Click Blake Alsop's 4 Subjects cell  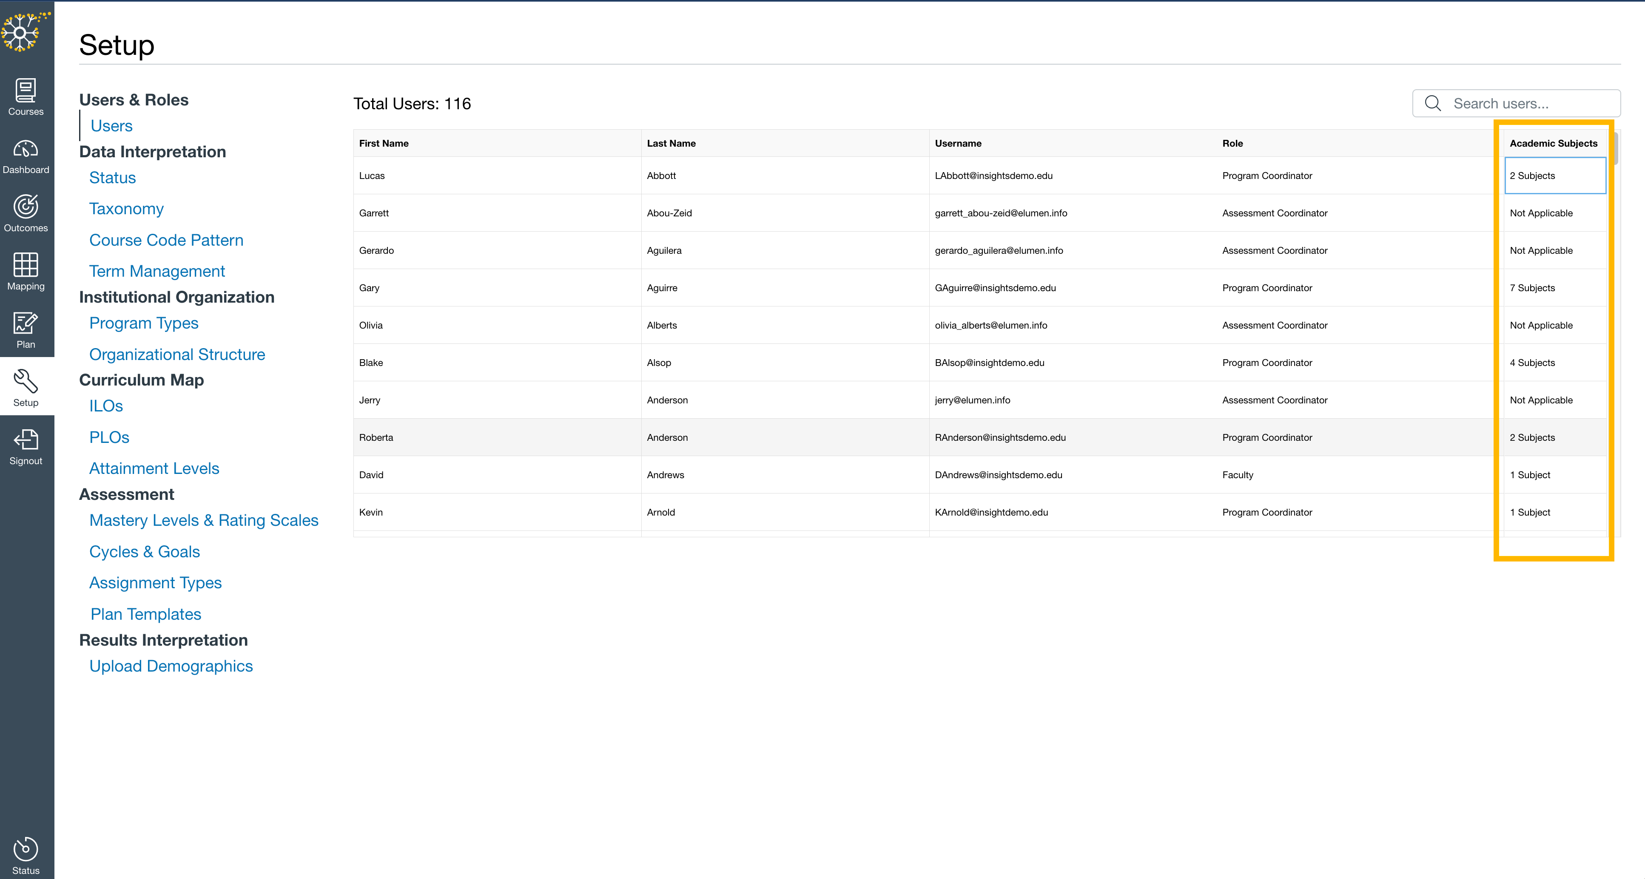[1556, 363]
